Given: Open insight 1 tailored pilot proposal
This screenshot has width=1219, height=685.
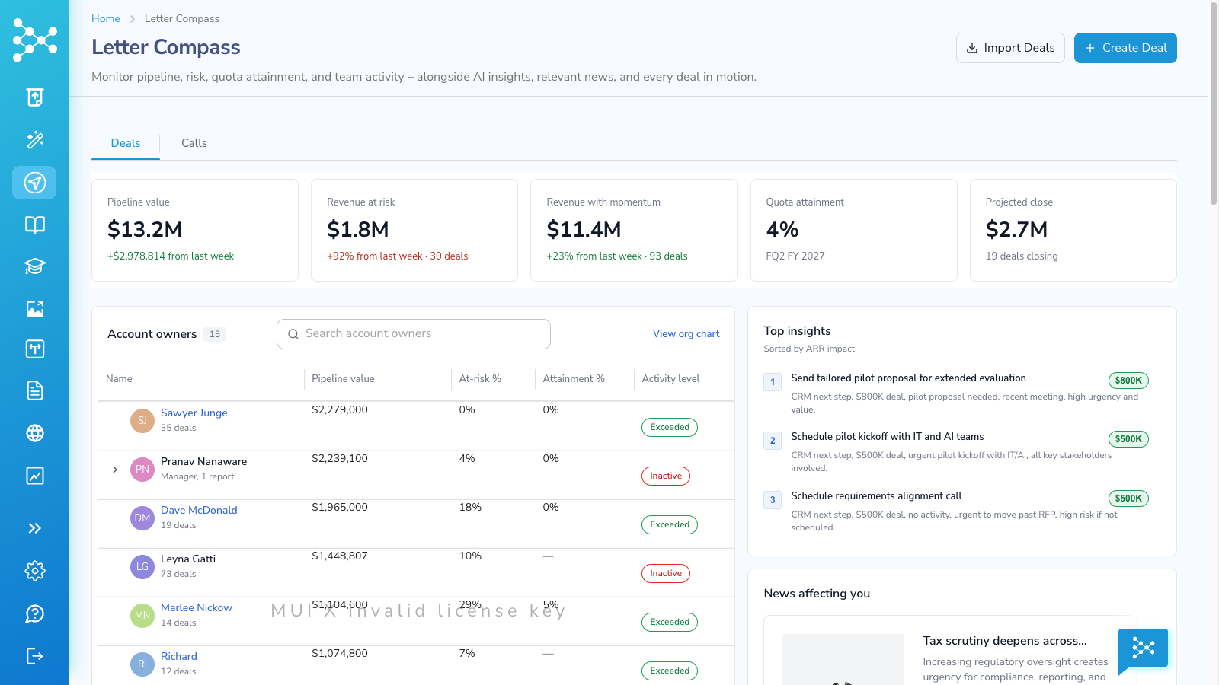Looking at the screenshot, I should point(908,378).
